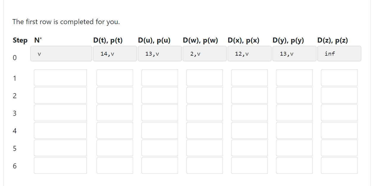Select the D(t), p(t) field in step 1

tap(115, 78)
